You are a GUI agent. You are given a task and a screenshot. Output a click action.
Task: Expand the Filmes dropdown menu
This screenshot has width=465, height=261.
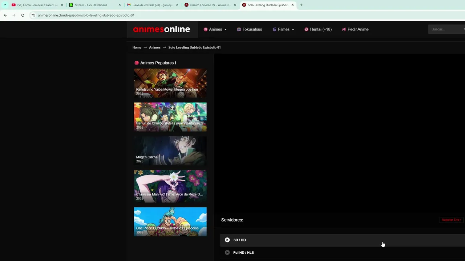[x=283, y=29]
